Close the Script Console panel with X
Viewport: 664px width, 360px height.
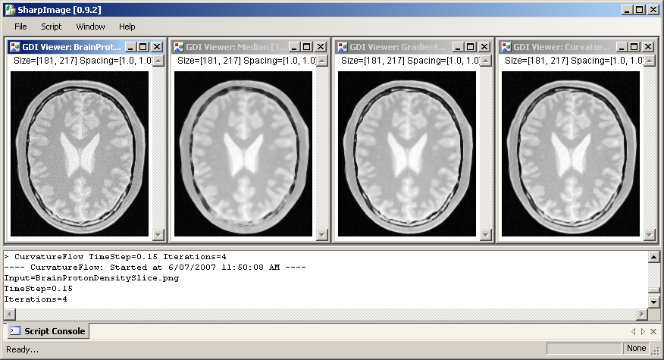click(653, 331)
